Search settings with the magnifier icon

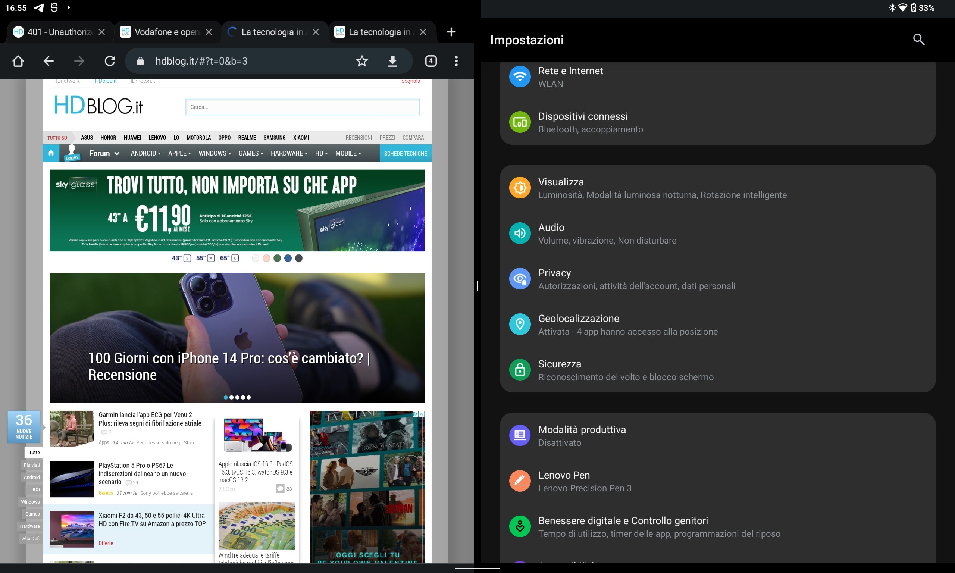click(x=919, y=40)
